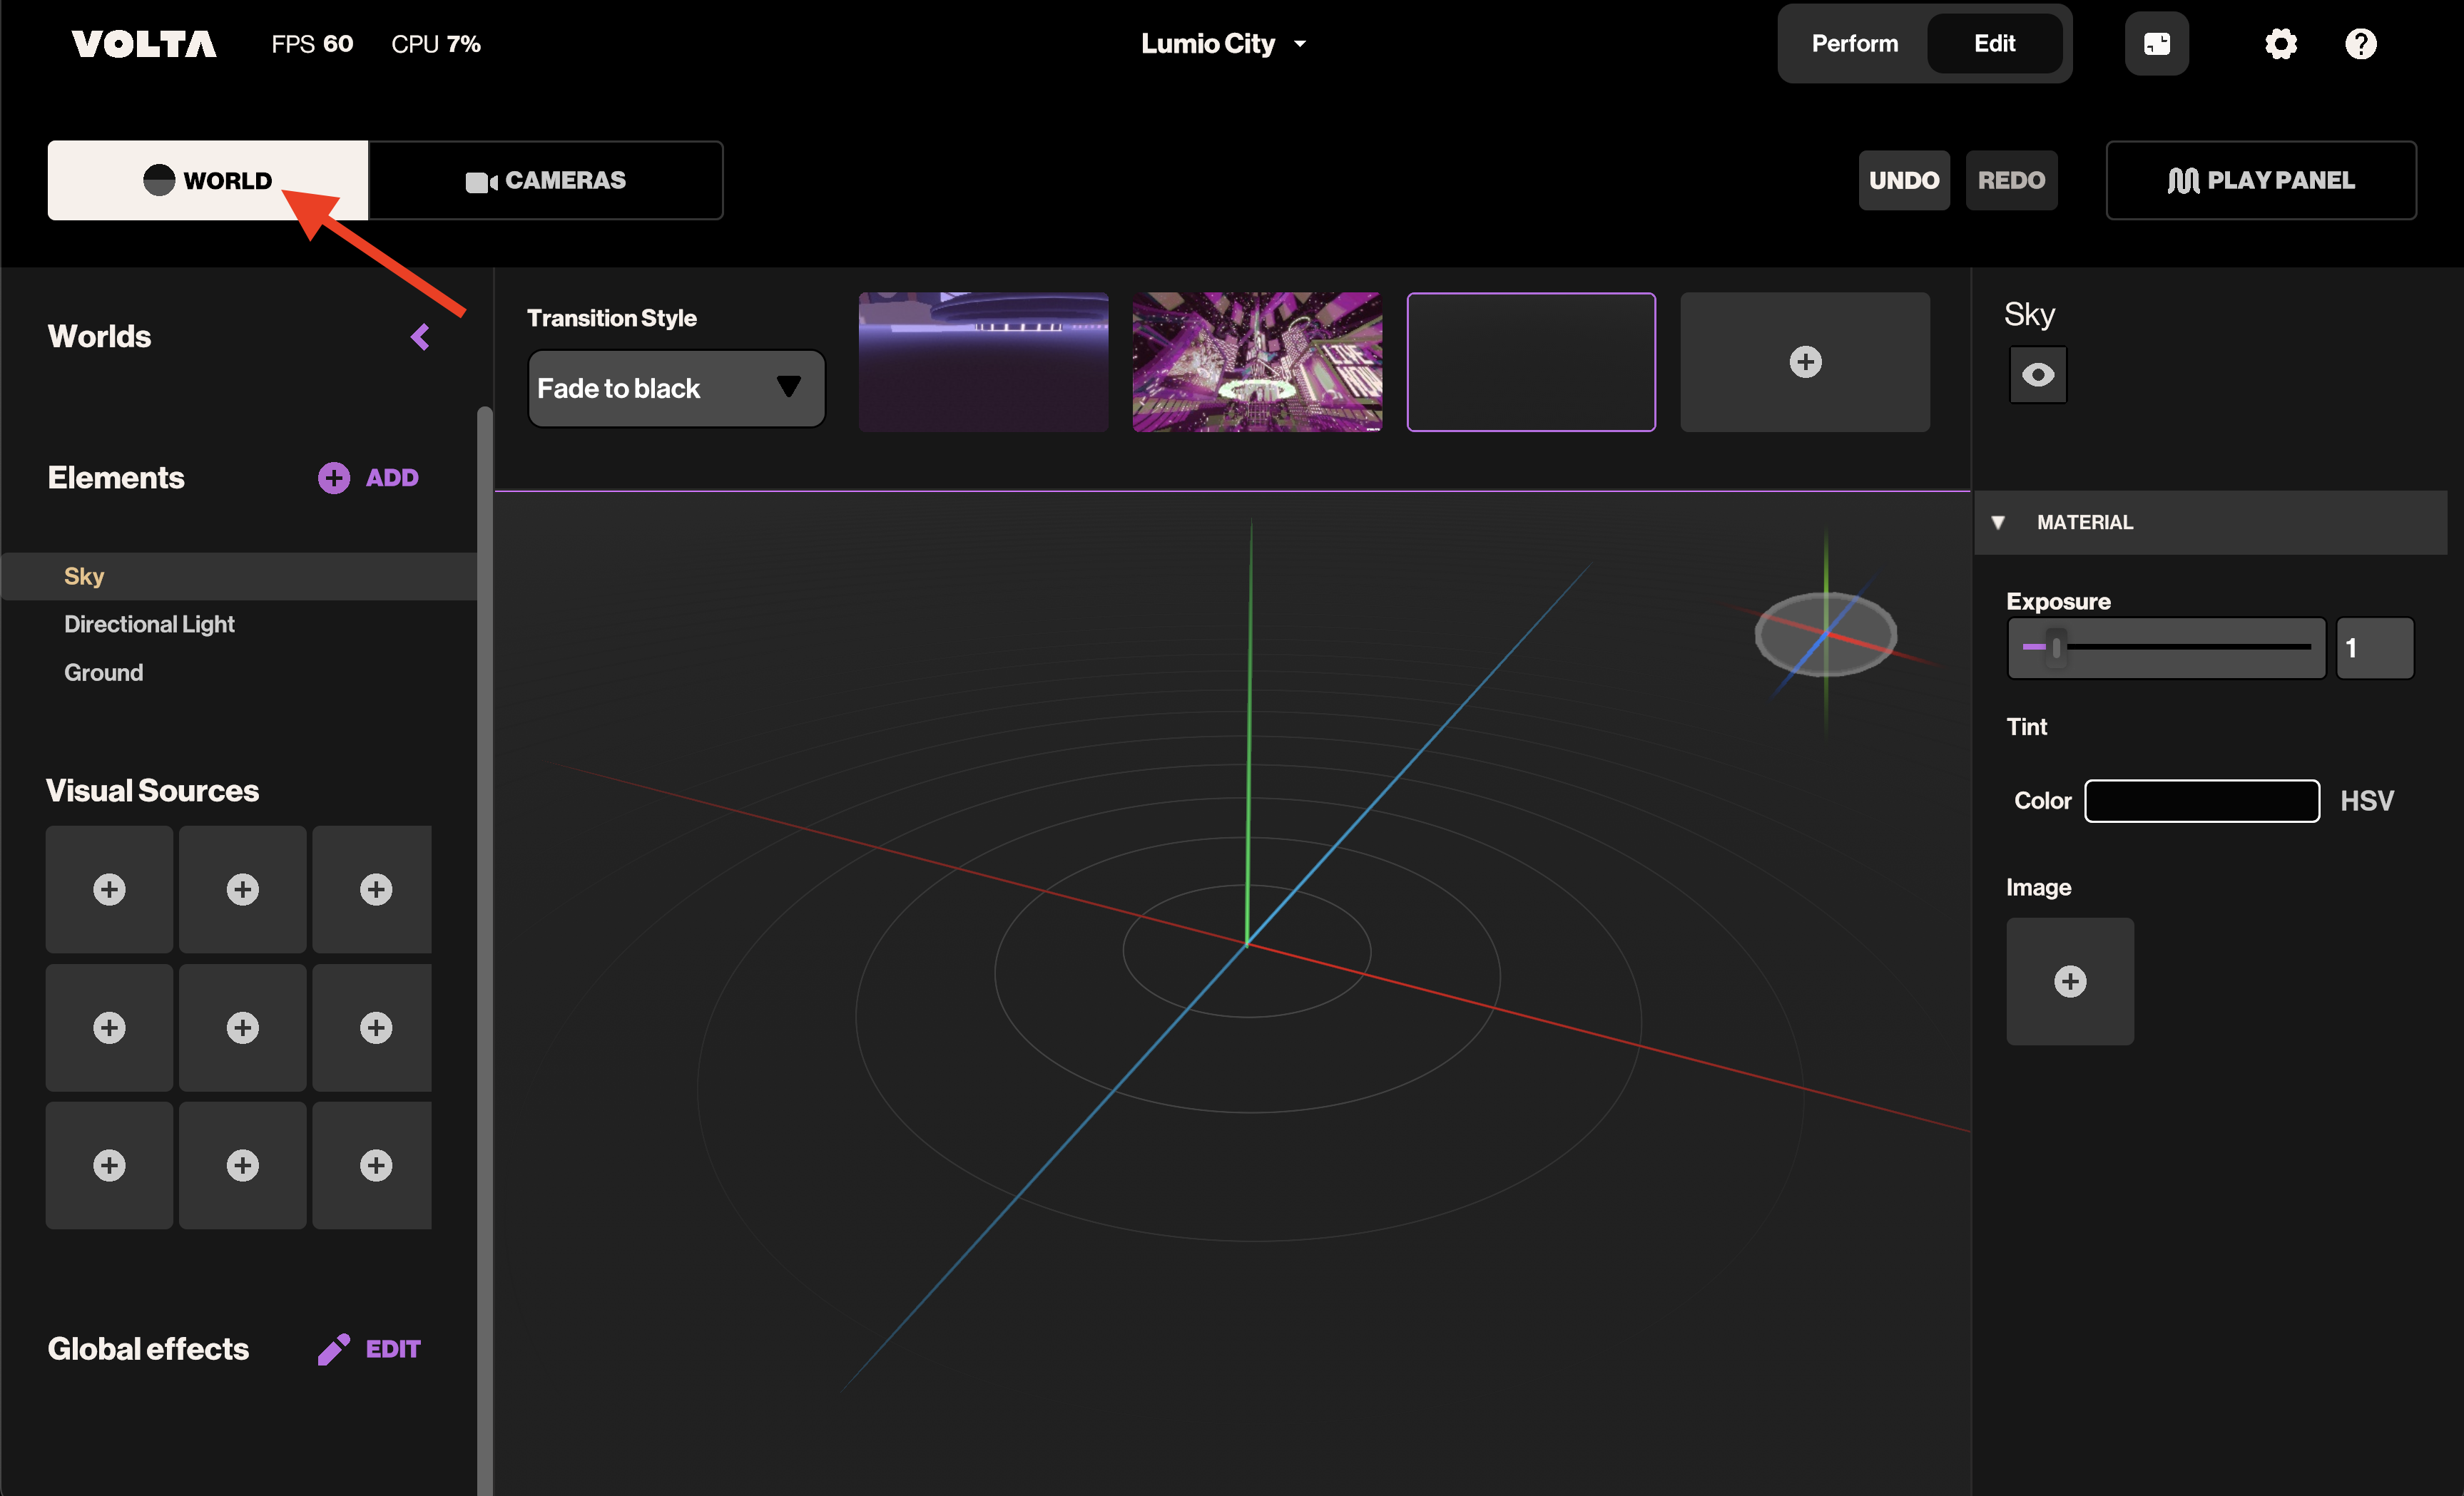
Task: Add first Visual Sources slot
Action: [109, 889]
